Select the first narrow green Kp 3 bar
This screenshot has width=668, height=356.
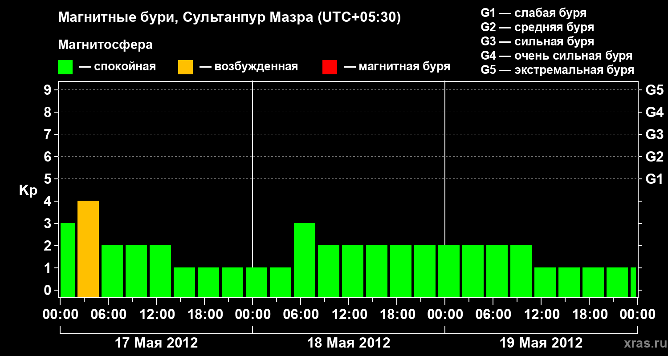click(68, 260)
